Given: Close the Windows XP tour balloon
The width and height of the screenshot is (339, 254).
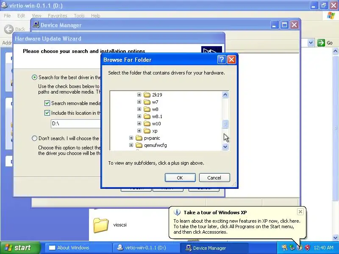Looking at the screenshot, I should [300, 212].
